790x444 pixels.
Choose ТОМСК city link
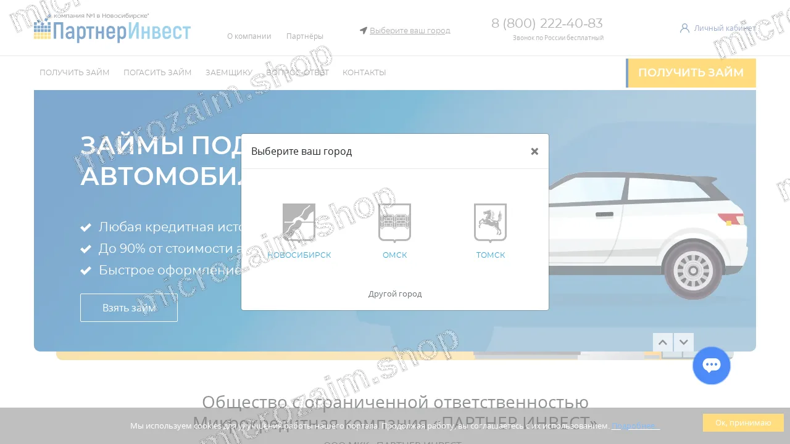click(x=491, y=255)
